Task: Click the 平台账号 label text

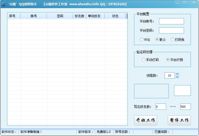Action: pos(147,21)
